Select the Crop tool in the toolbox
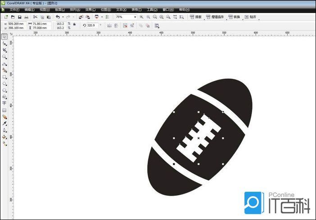This screenshot has height=220, width=316. 4,50
